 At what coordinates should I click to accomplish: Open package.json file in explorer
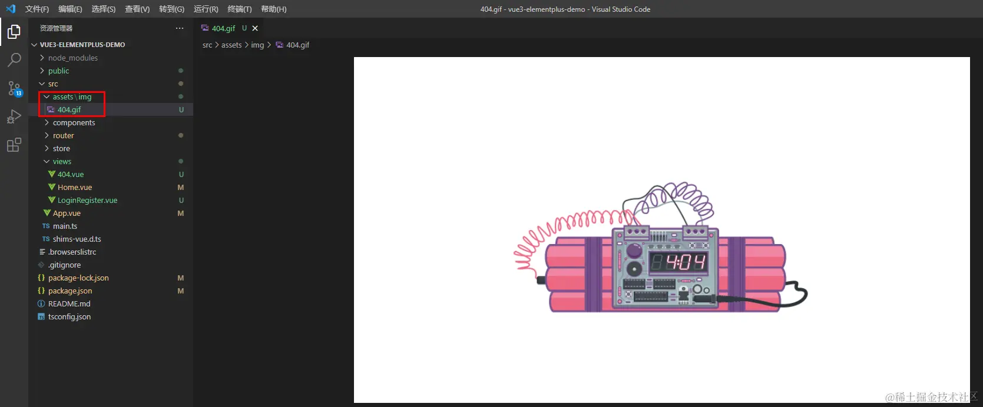(70, 291)
